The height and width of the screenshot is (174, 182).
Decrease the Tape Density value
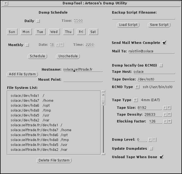coord(169,115)
